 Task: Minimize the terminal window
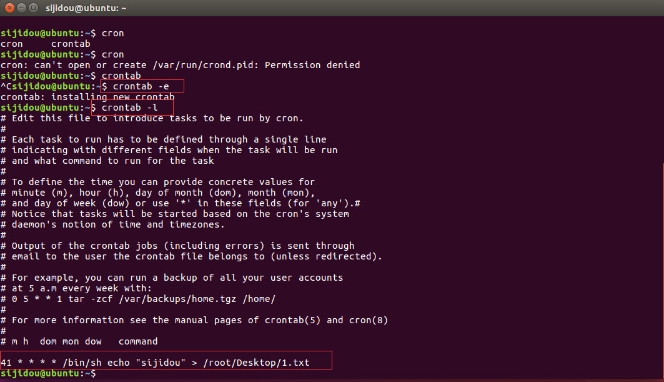pos(20,8)
